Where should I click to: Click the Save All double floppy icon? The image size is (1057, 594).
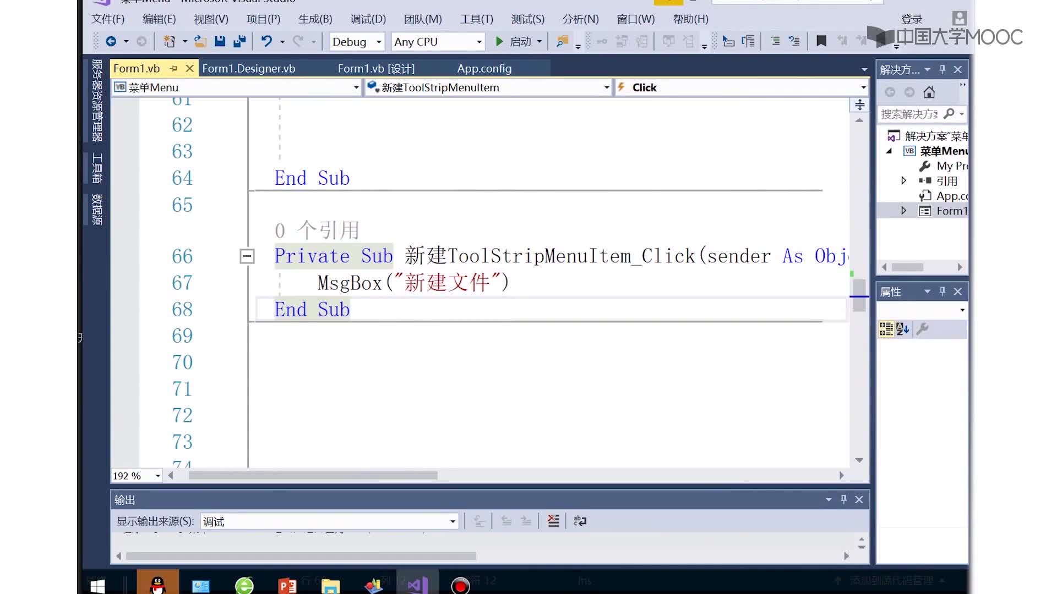point(239,41)
